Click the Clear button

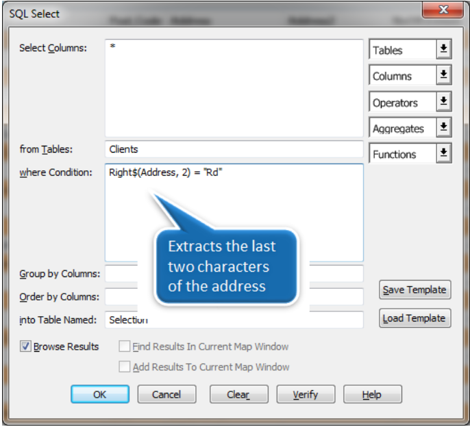(238, 394)
